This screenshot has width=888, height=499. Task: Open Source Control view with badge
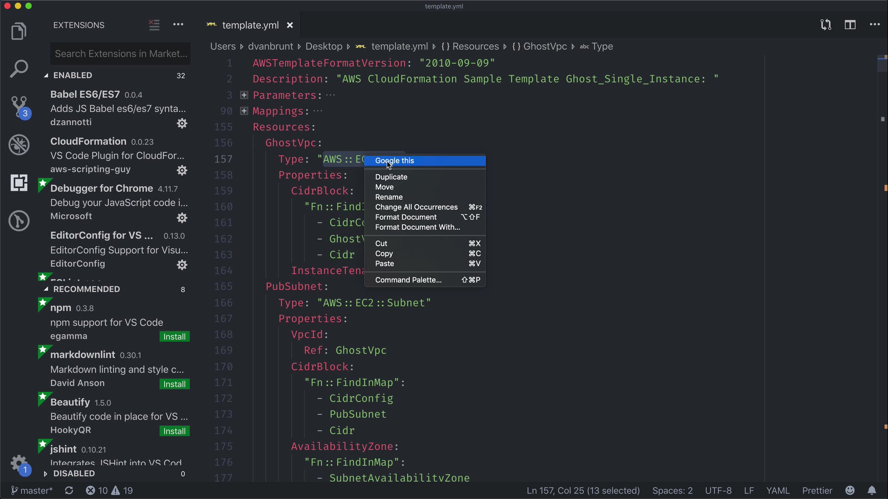19,107
